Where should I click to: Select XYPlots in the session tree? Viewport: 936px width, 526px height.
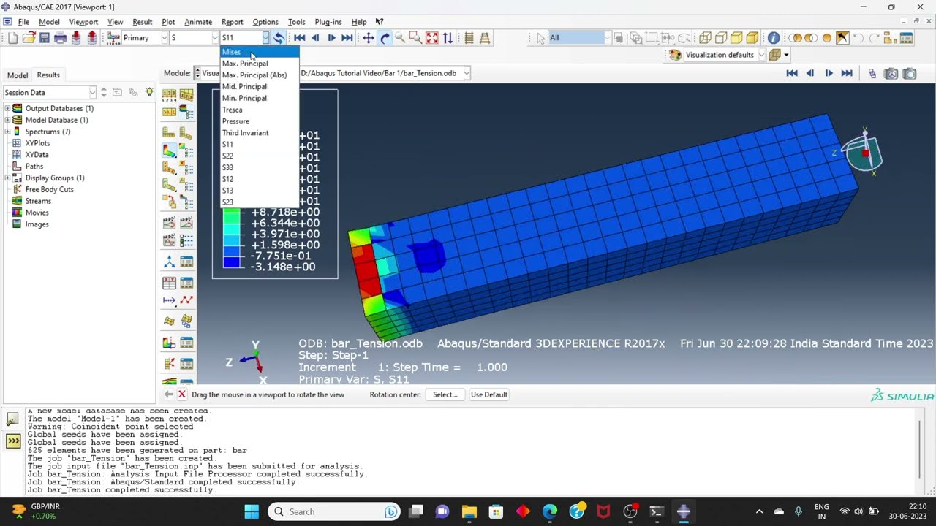tap(37, 143)
